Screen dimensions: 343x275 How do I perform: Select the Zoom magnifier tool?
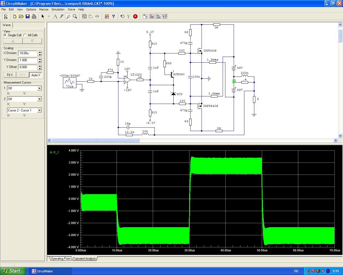75,16
